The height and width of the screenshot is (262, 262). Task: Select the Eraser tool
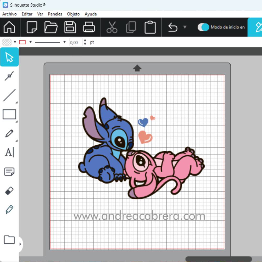(x=9, y=191)
